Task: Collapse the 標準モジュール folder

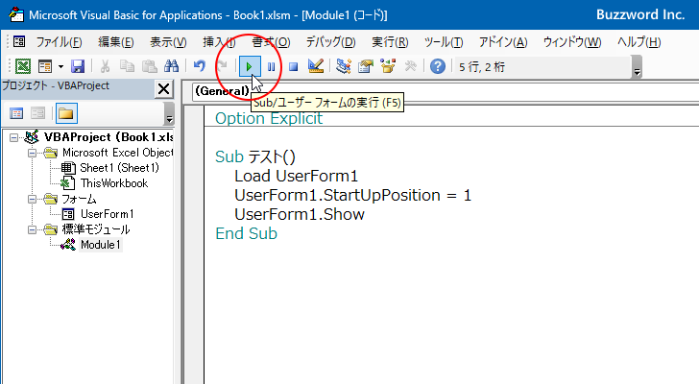Action: click(x=32, y=229)
